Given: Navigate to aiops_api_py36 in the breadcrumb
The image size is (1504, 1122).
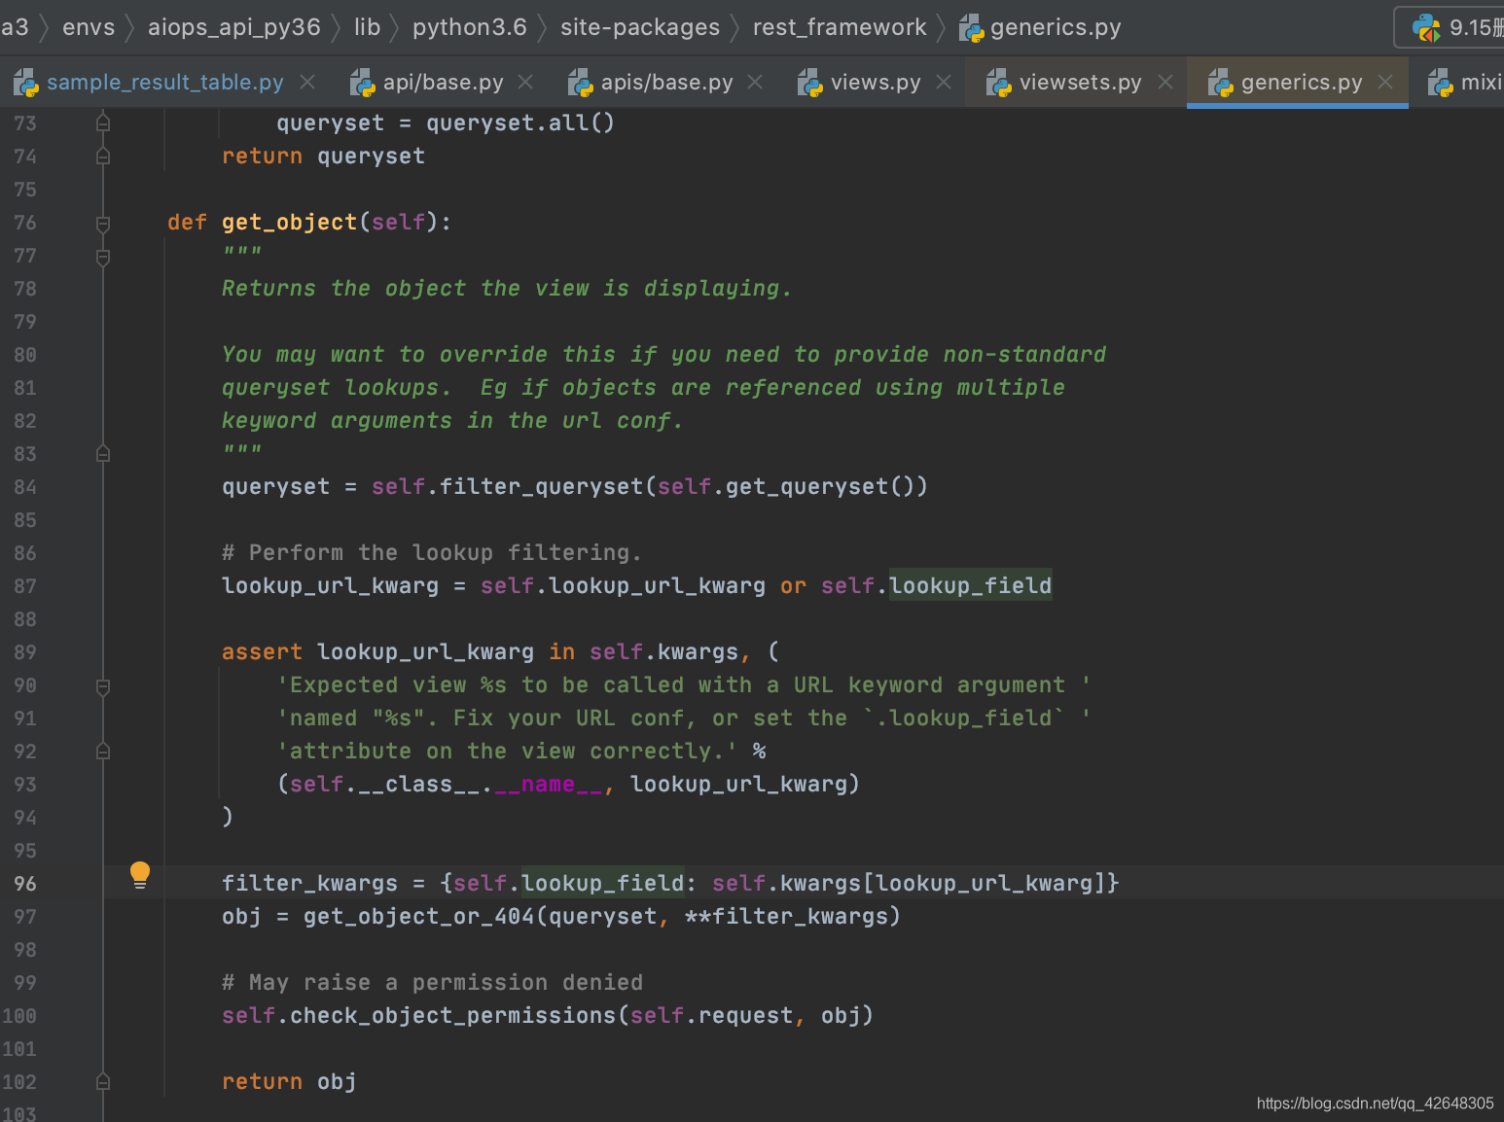Looking at the screenshot, I should pyautogui.click(x=234, y=27).
